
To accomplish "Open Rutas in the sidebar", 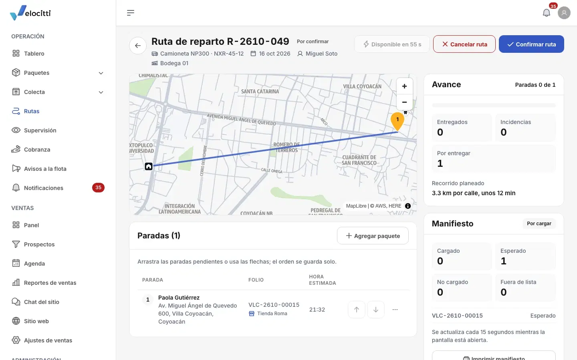I will tap(58, 111).
